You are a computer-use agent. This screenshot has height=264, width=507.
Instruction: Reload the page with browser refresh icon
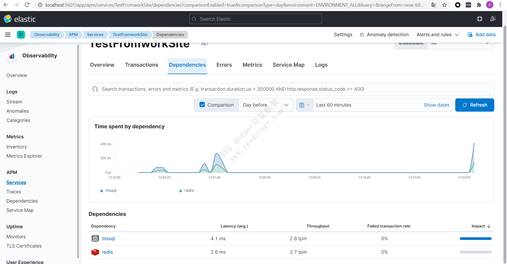tap(27, 5)
